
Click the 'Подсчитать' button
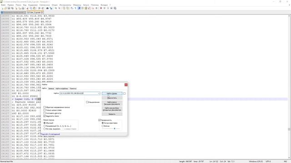pos(112,98)
